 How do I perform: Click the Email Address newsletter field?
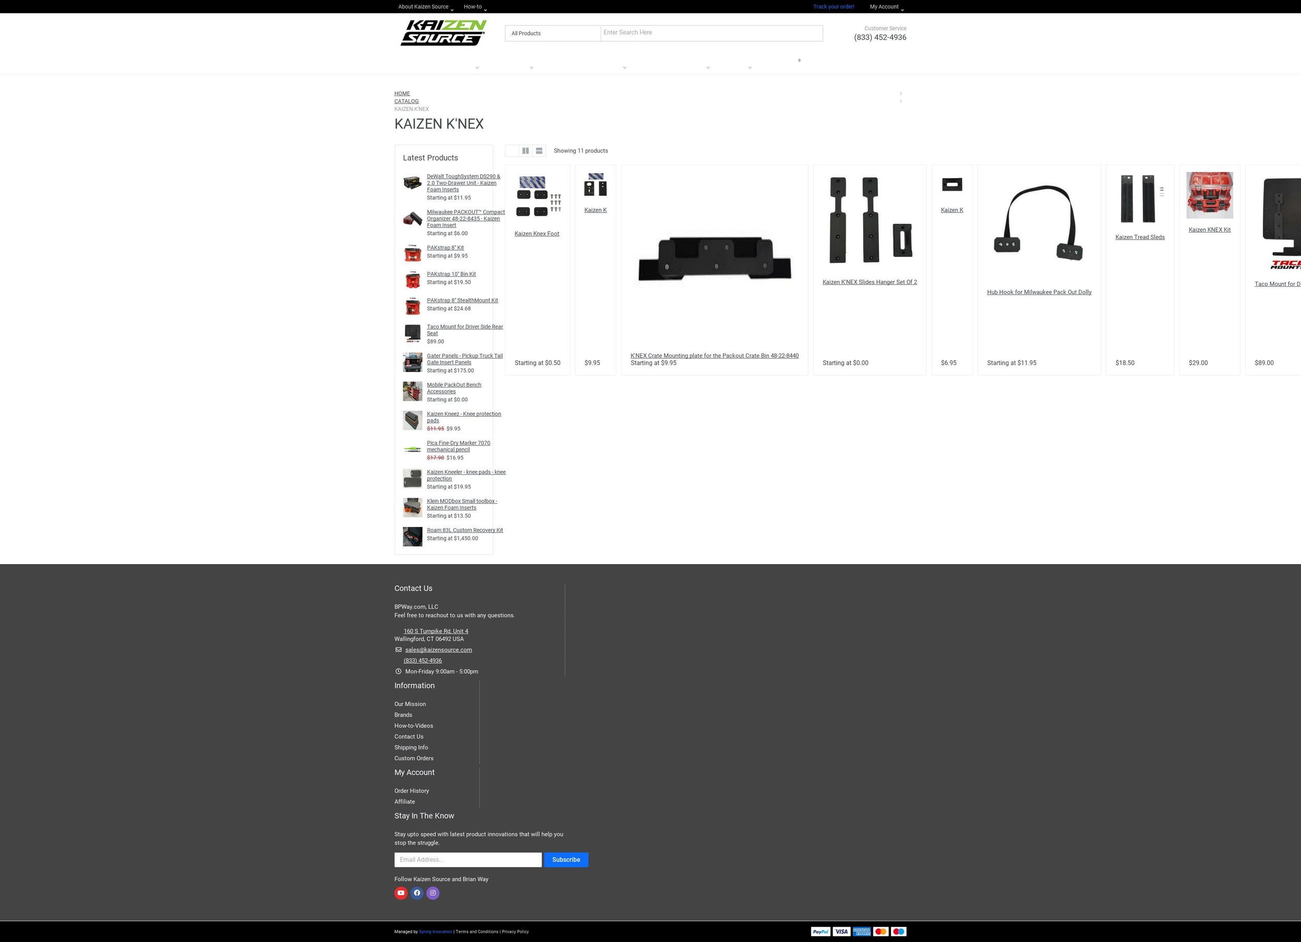pyautogui.click(x=468, y=859)
